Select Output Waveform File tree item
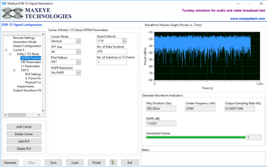The width and height of the screenshot is (267, 168). [x=27, y=90]
